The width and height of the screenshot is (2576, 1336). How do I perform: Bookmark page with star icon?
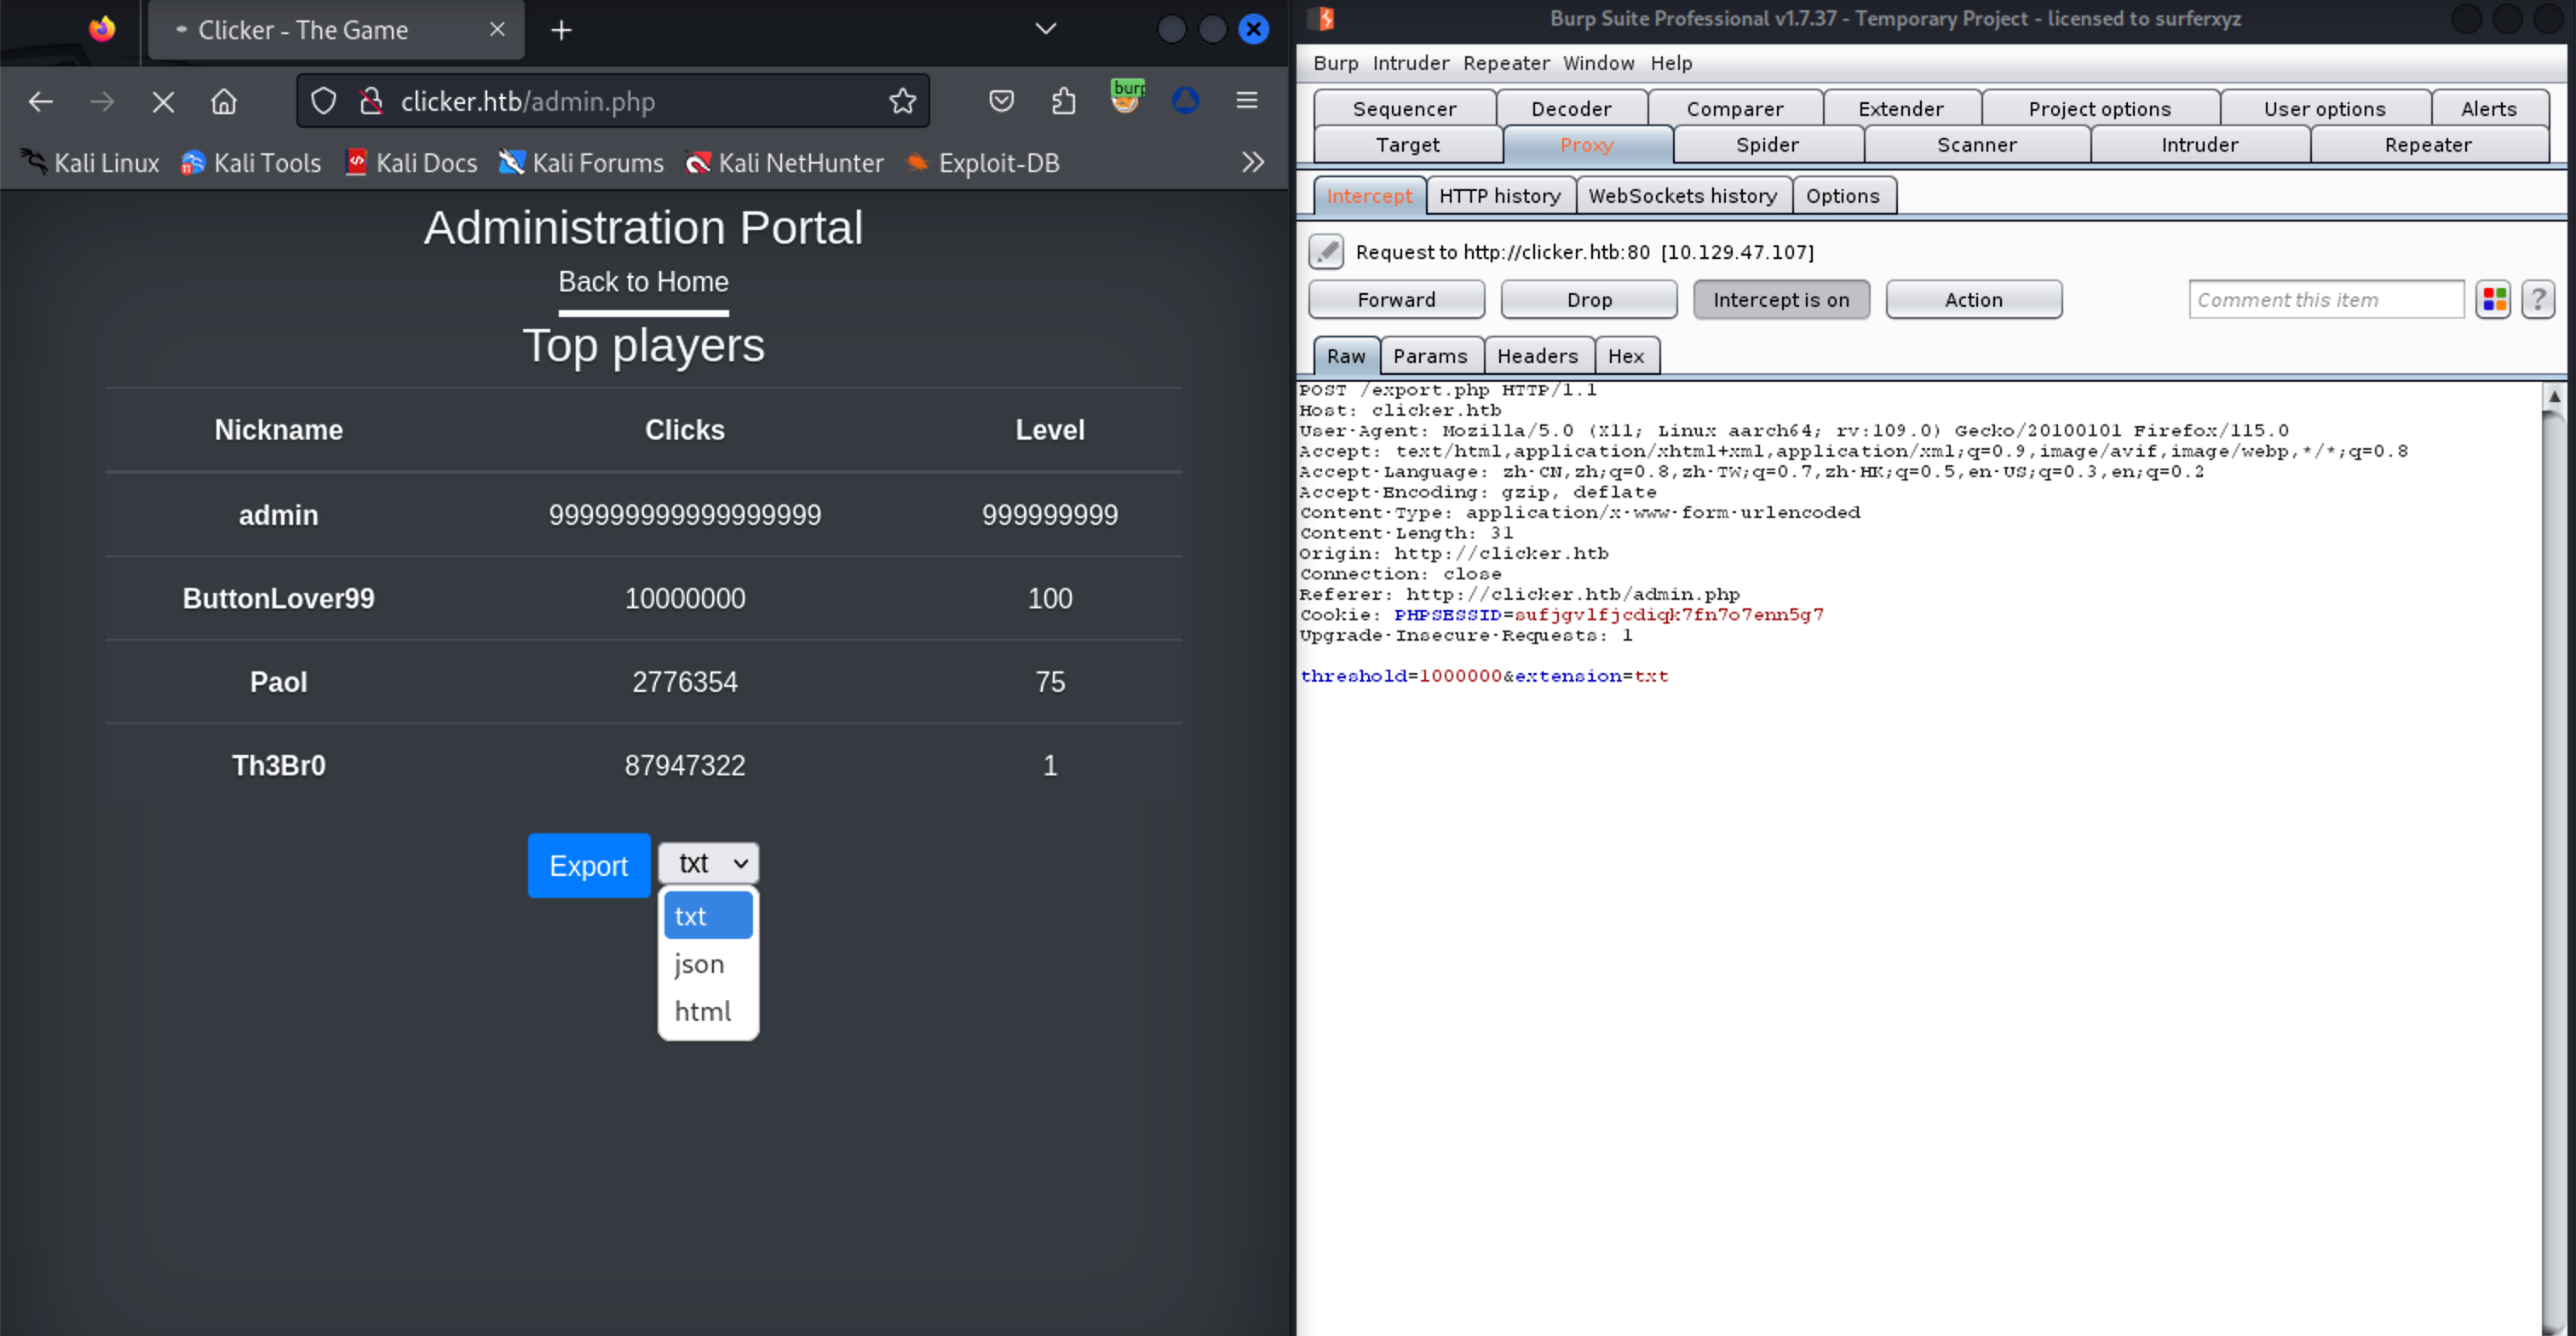(902, 101)
